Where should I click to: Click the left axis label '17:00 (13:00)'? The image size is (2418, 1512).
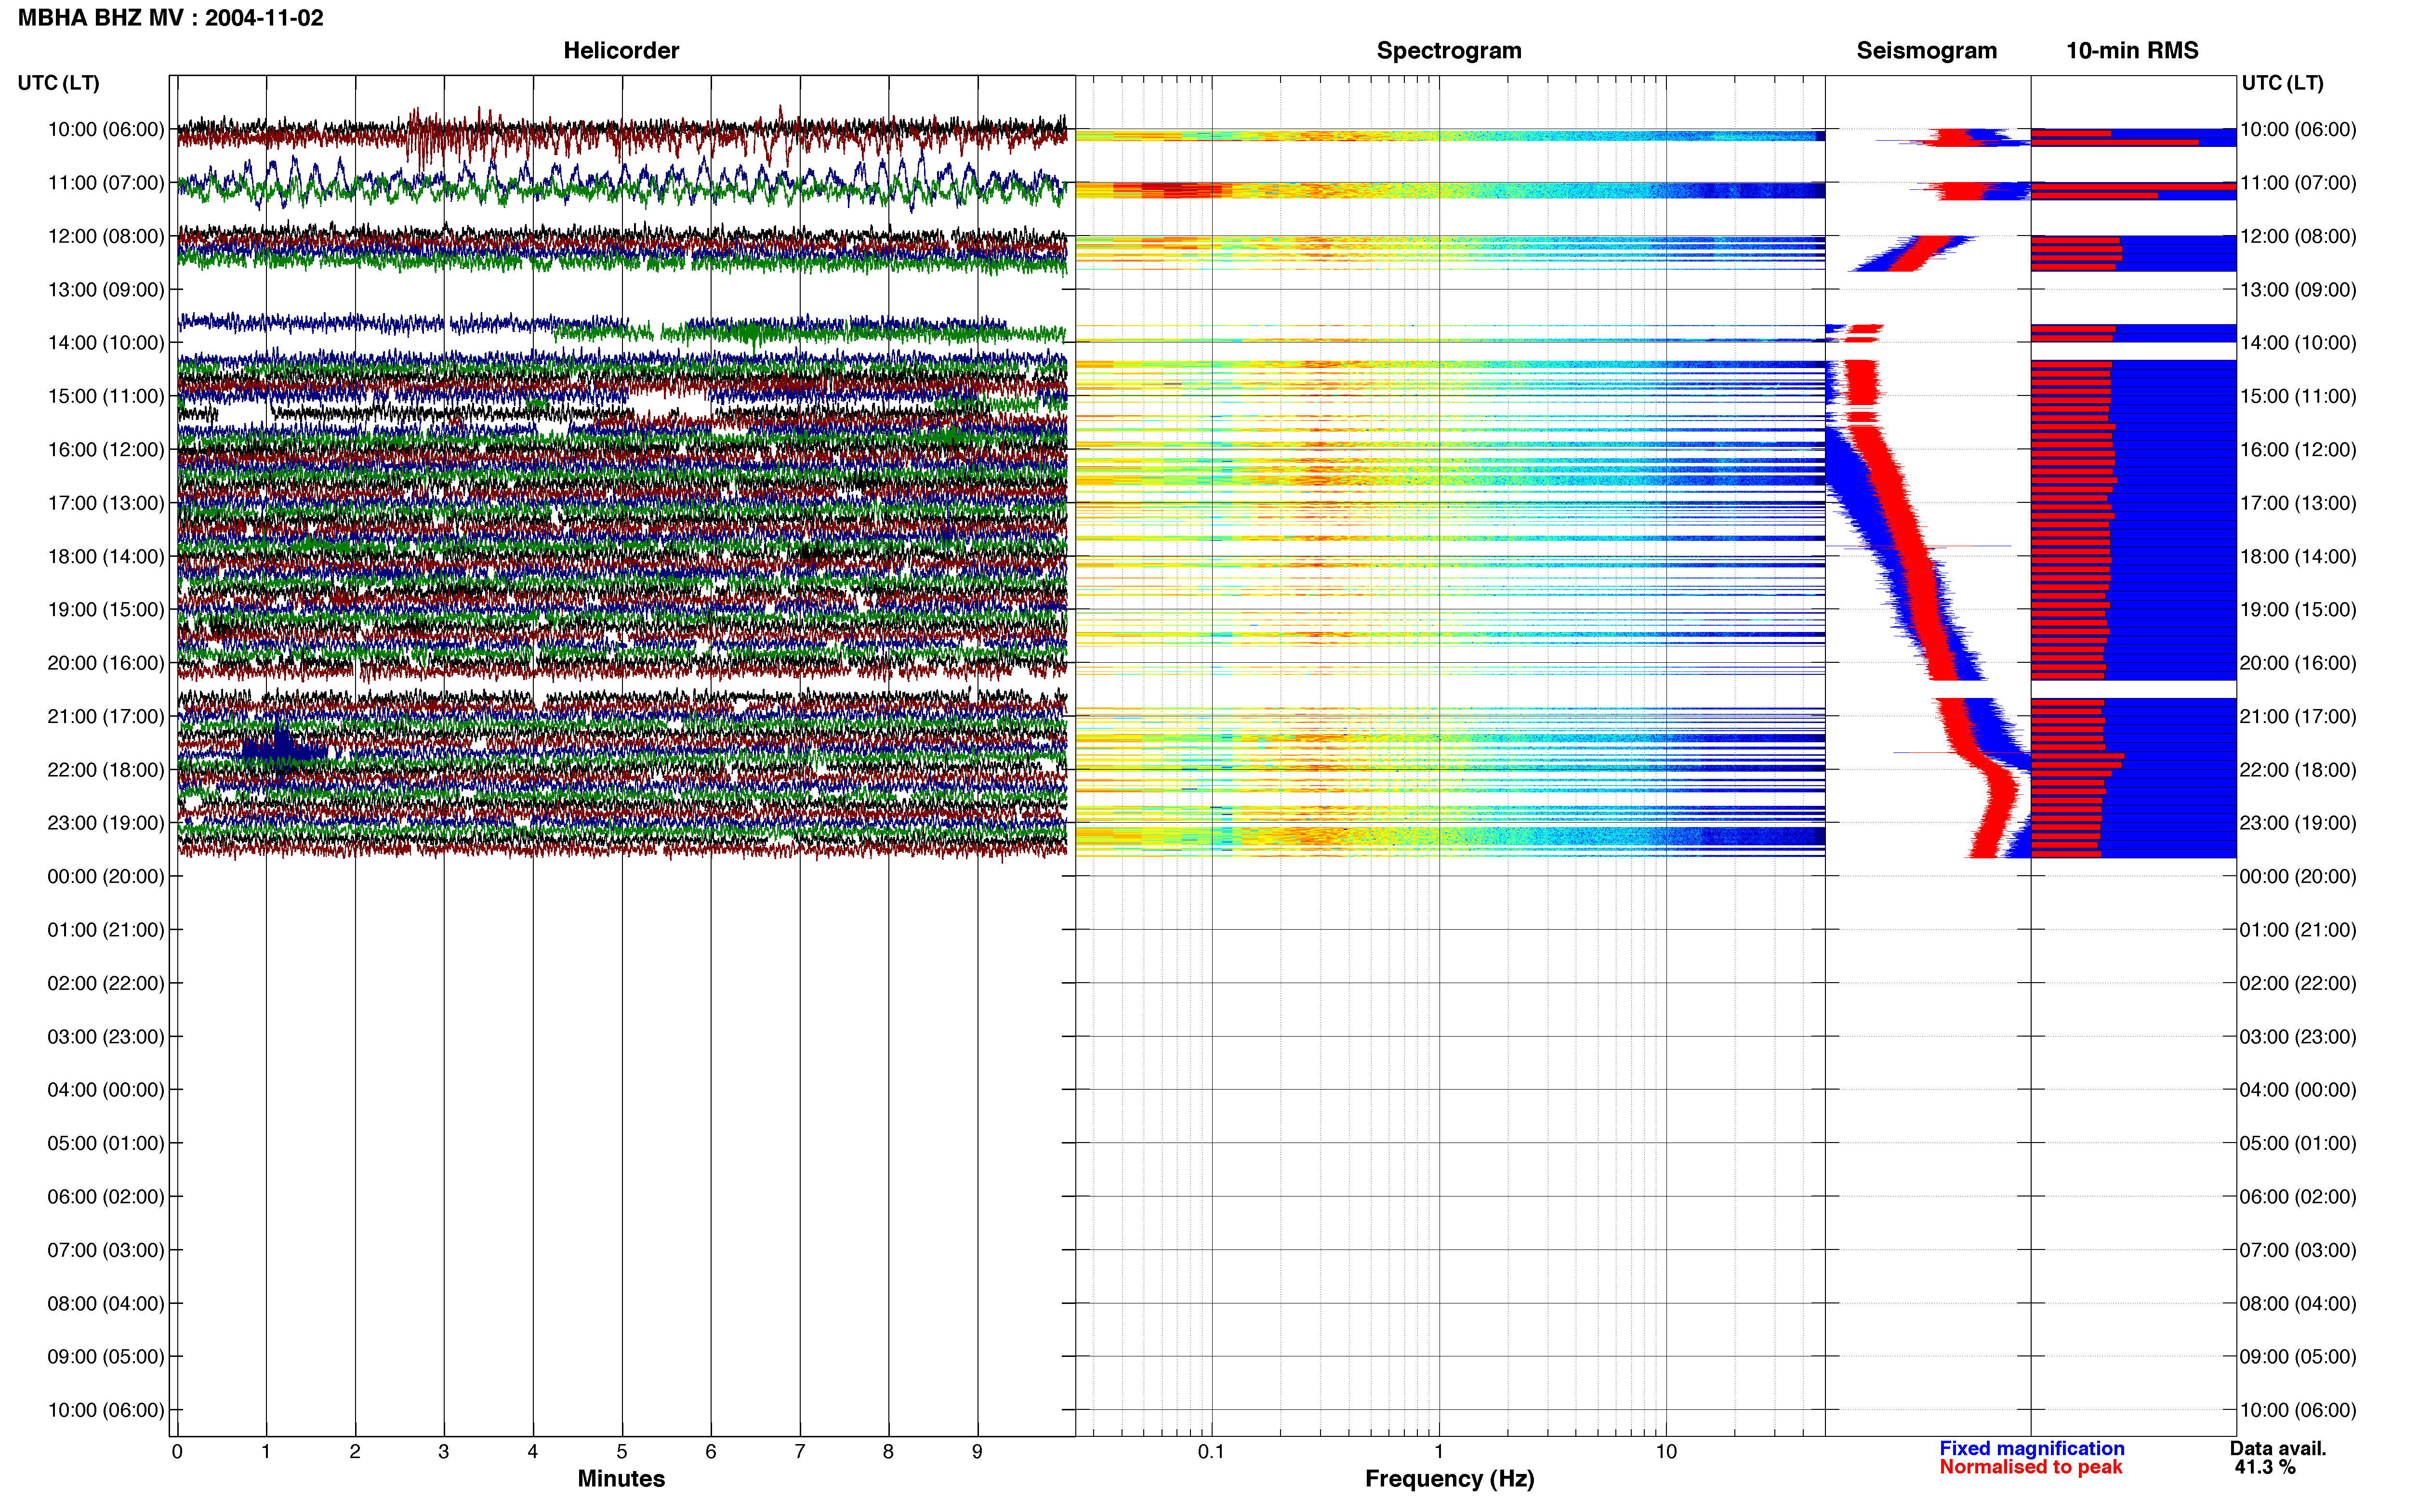click(x=106, y=503)
